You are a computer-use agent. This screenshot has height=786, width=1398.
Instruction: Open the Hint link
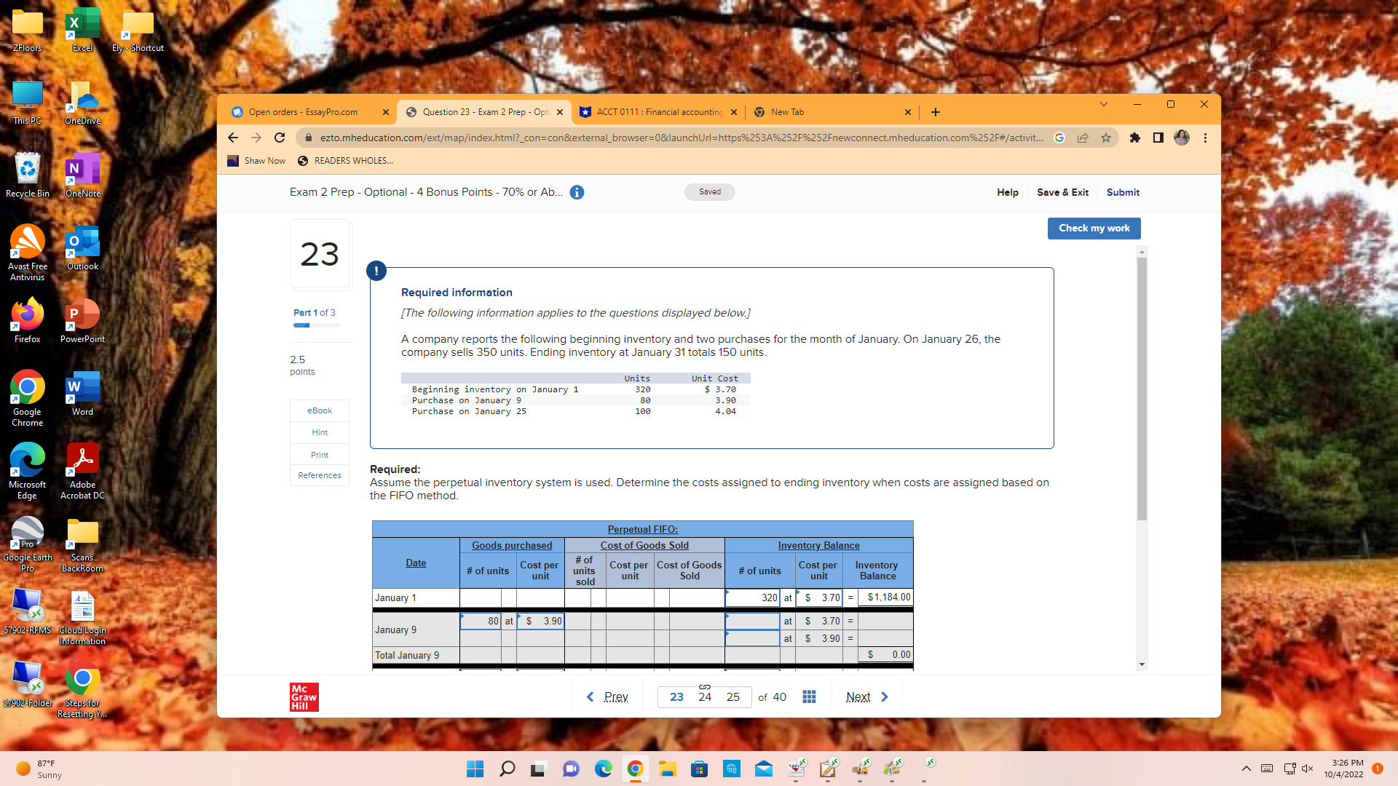(x=320, y=432)
